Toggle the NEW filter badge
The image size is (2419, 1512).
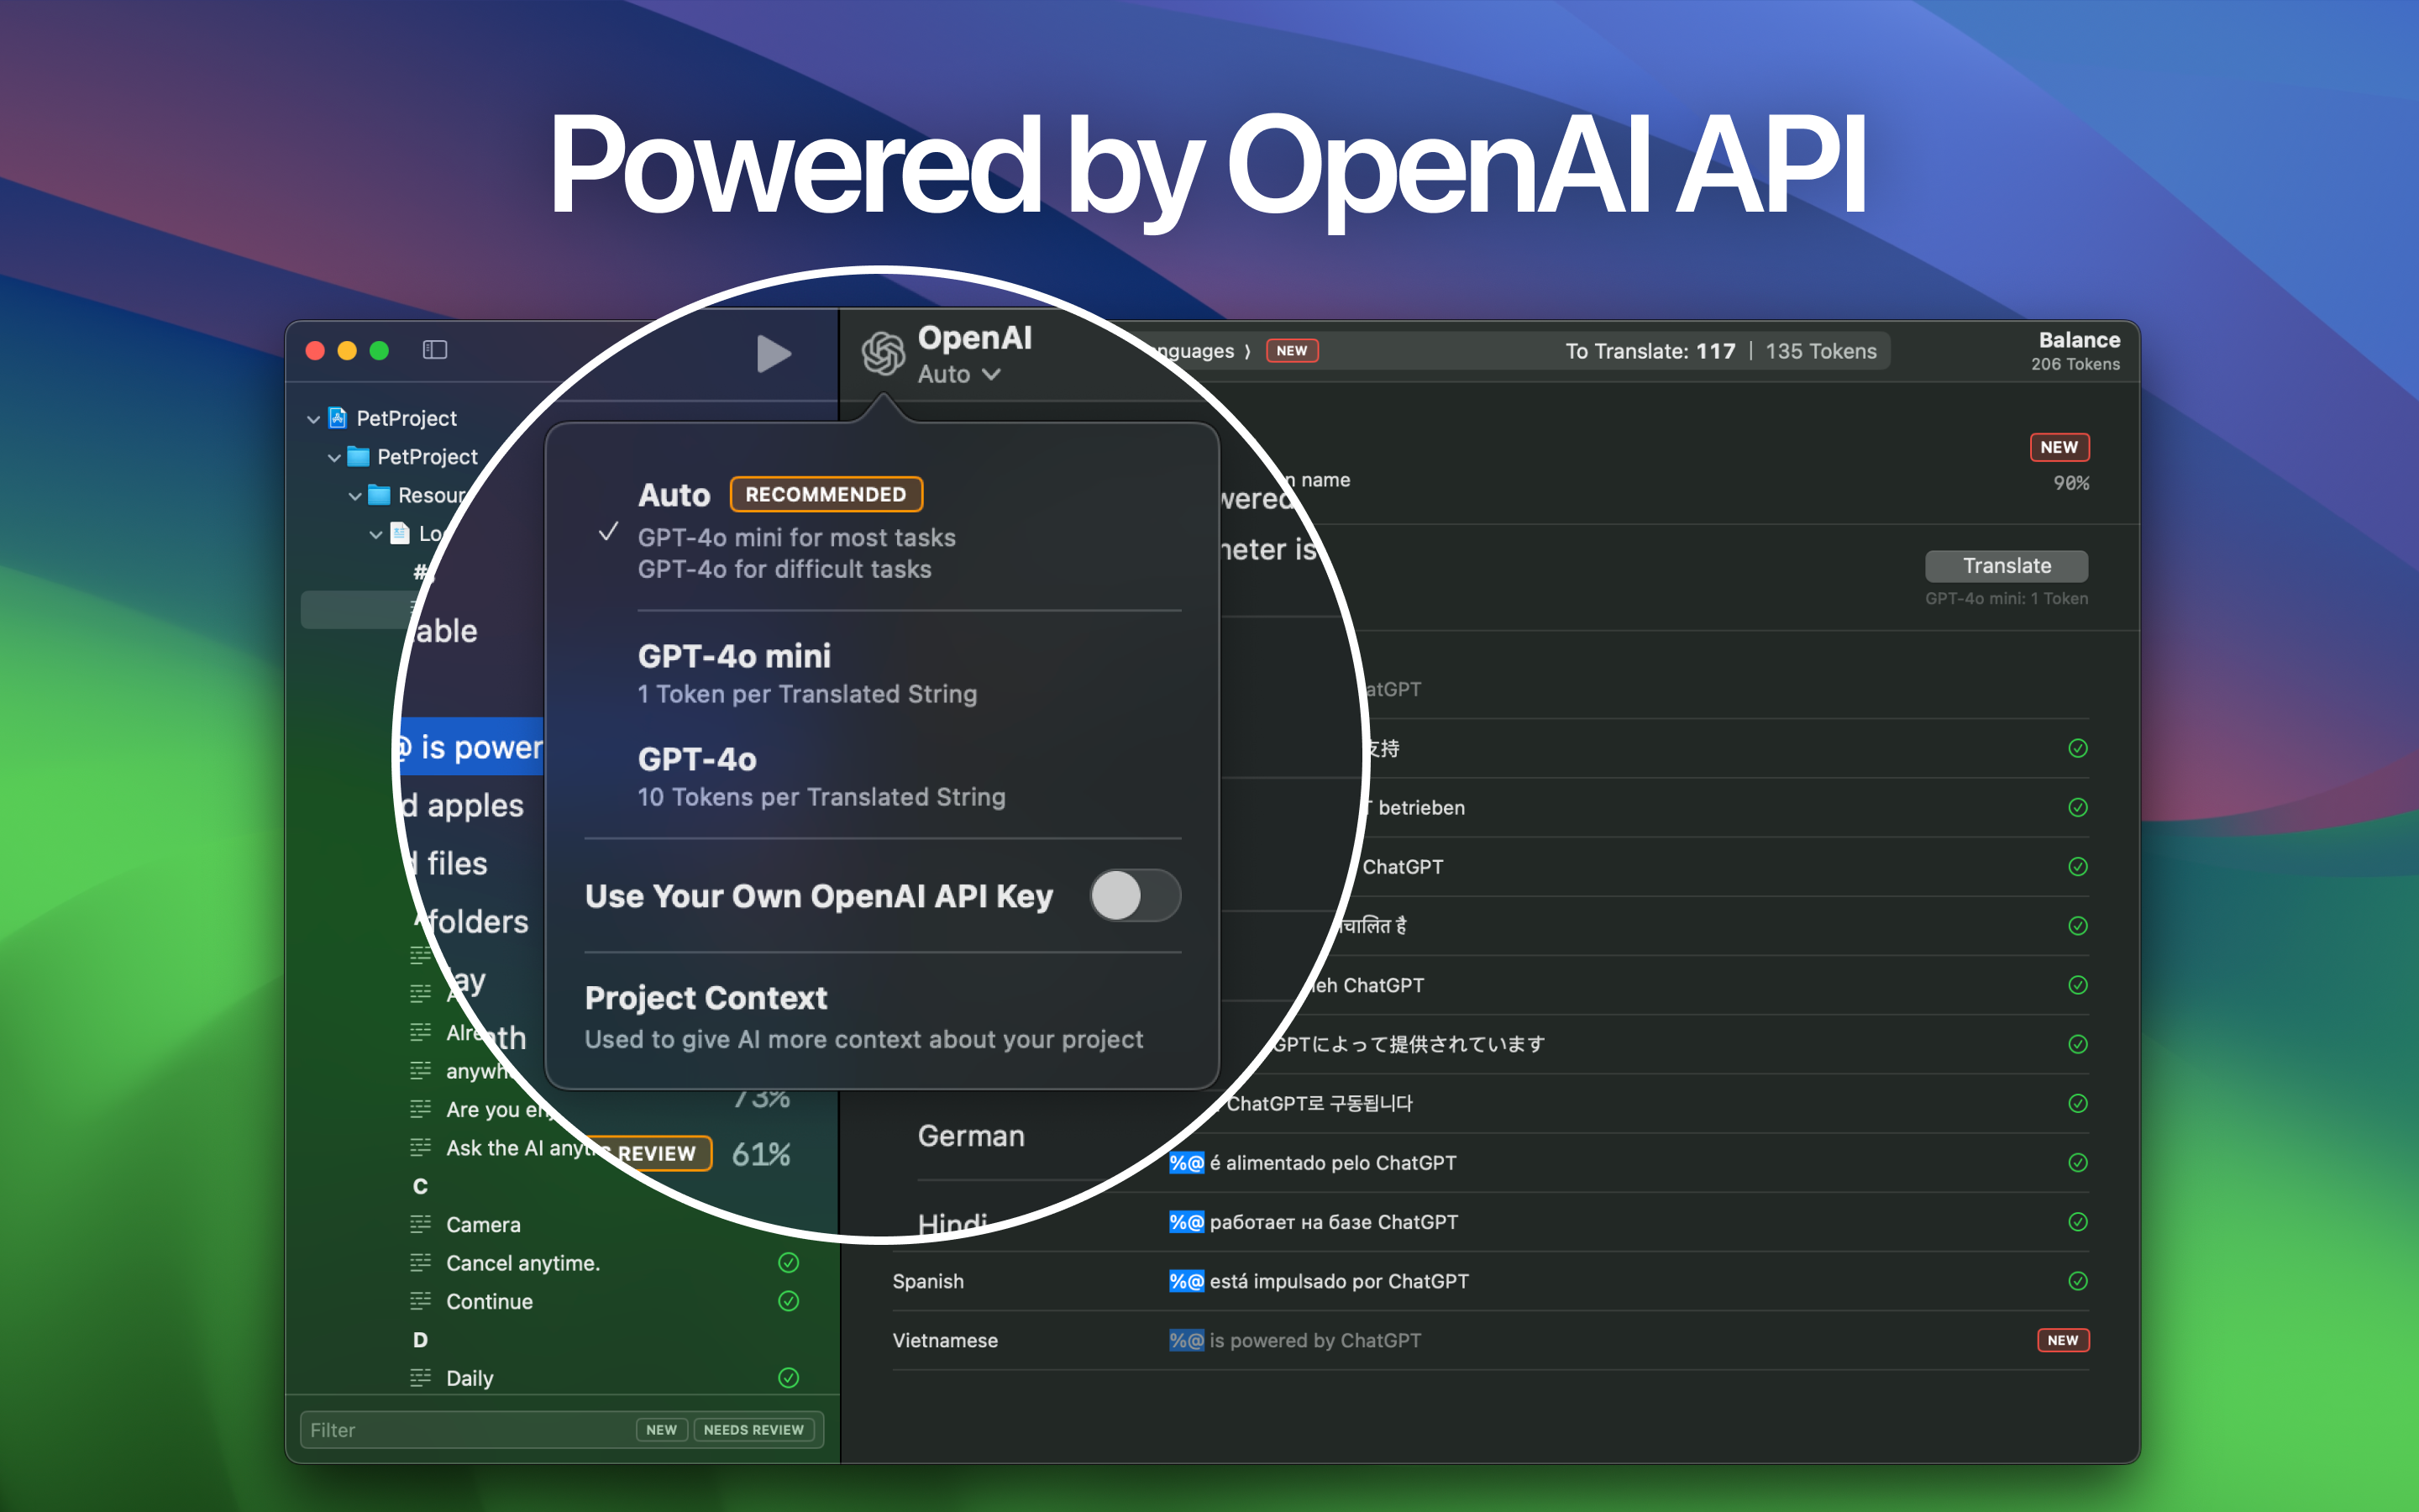[662, 1430]
